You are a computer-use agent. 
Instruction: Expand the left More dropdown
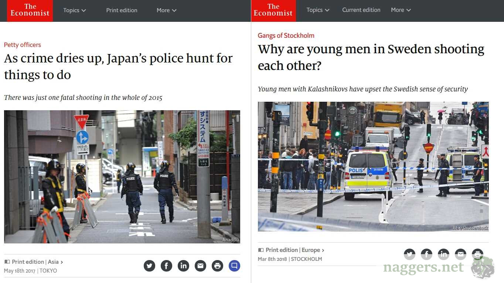click(x=166, y=10)
